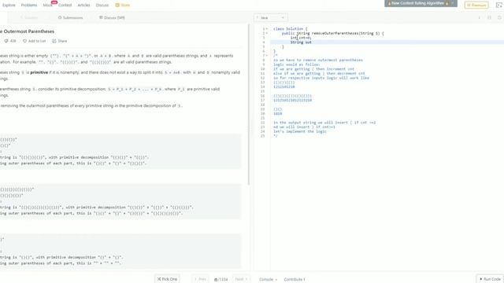This screenshot has height=283, width=504.
Task: Click the Store bag icon
Action: 117,6
